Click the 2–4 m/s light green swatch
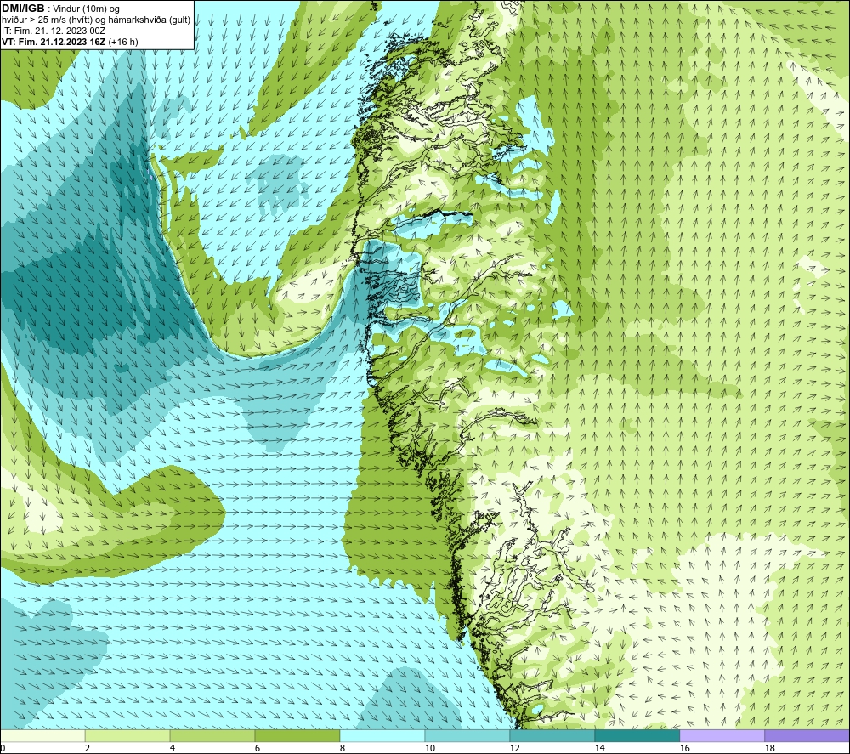850x754 pixels. click(127, 736)
